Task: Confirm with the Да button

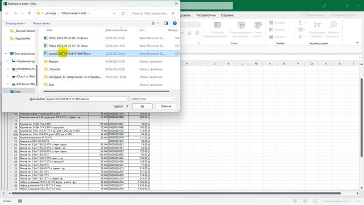Action: tap(142, 106)
